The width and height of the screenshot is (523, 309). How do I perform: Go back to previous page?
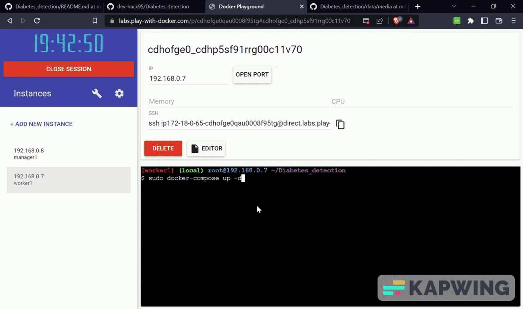9,21
